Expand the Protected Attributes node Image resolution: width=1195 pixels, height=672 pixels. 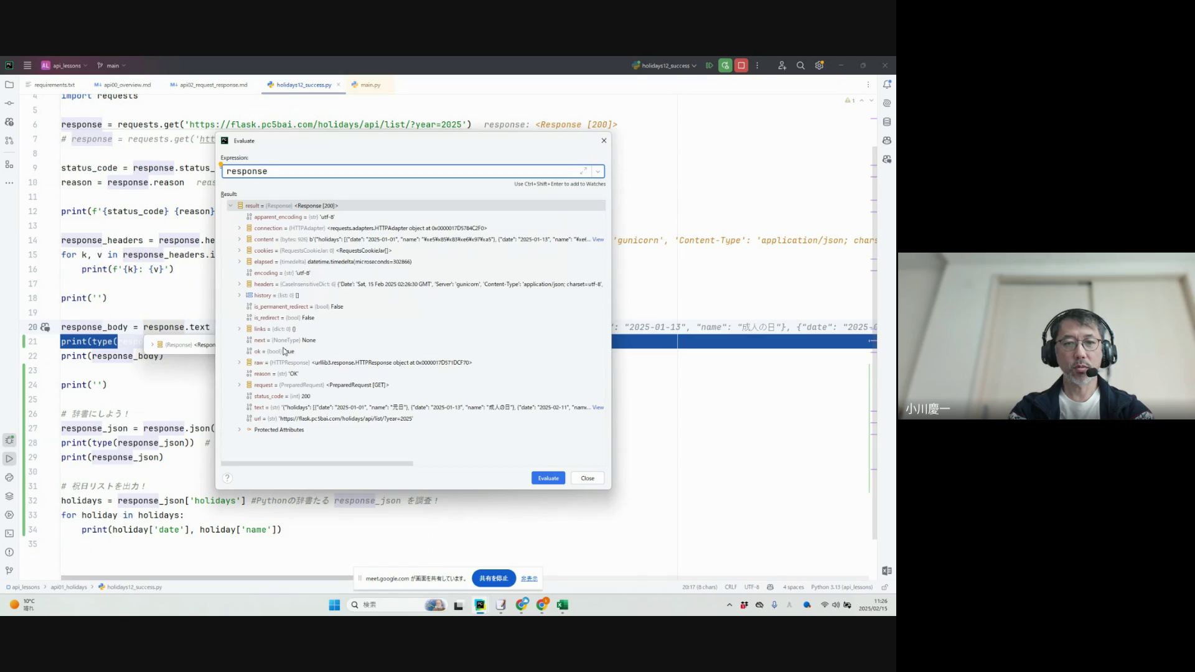click(x=239, y=429)
